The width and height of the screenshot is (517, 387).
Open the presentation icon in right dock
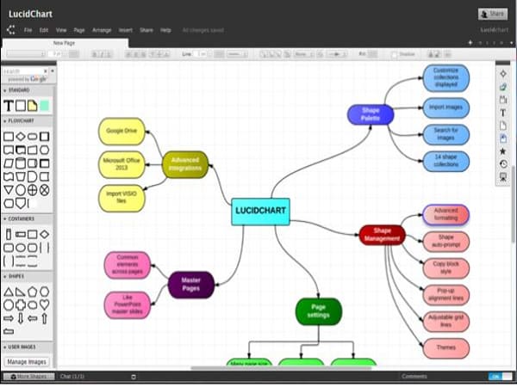503,177
